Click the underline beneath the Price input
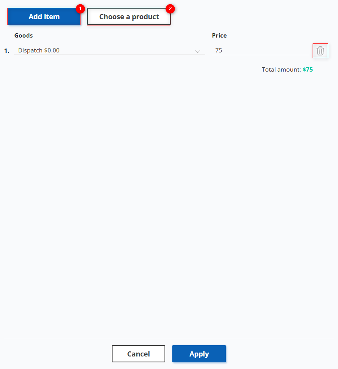This screenshot has height=369, width=338. coord(260,55)
